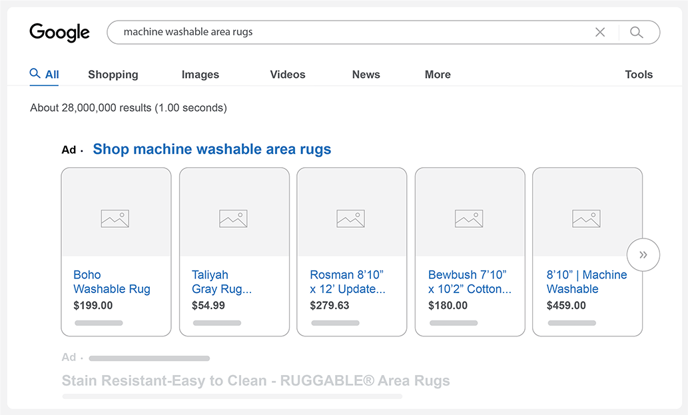This screenshot has height=415, width=688.
Task: Open the Stain Resistant RUGGABLE Area Rugs ad
Action: pyautogui.click(x=256, y=380)
